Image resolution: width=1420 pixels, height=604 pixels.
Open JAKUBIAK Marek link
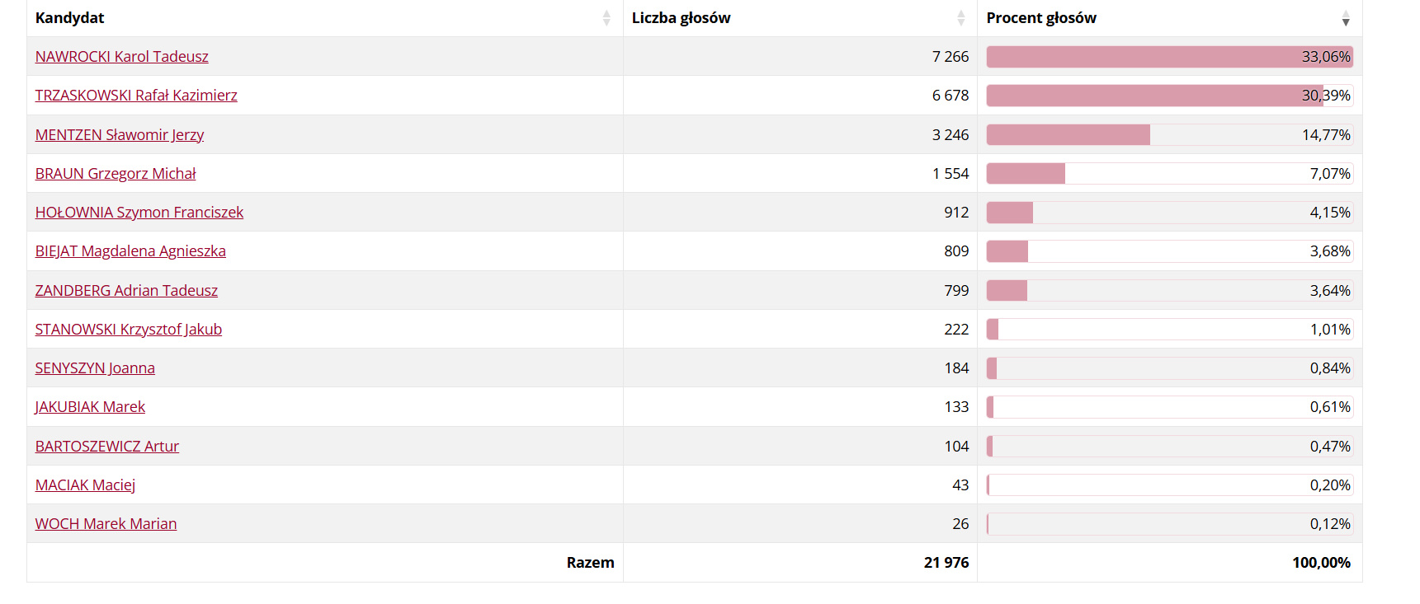90,406
